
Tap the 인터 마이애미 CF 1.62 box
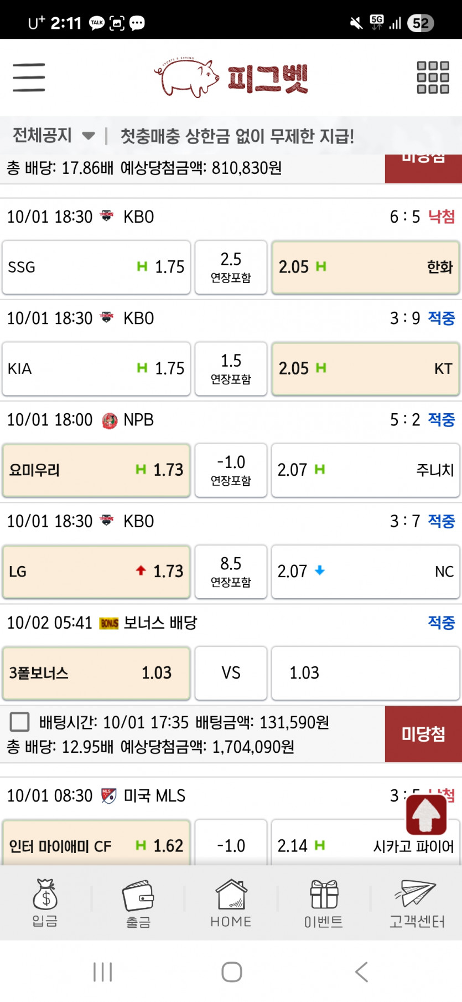96,842
